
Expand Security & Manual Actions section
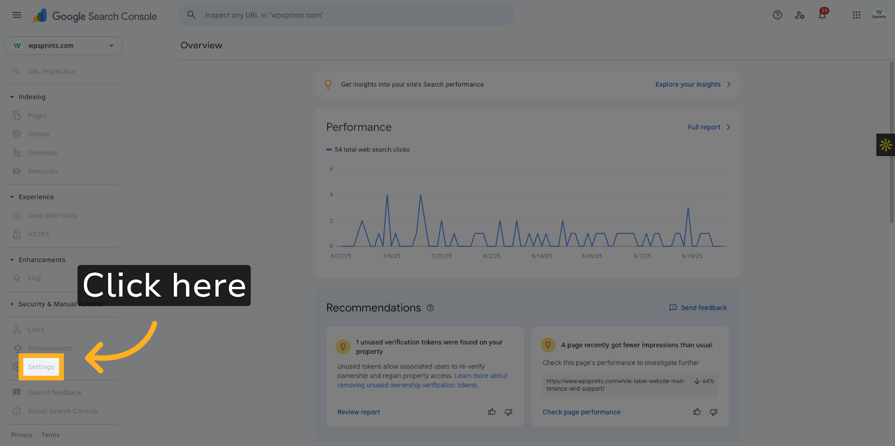(x=12, y=304)
